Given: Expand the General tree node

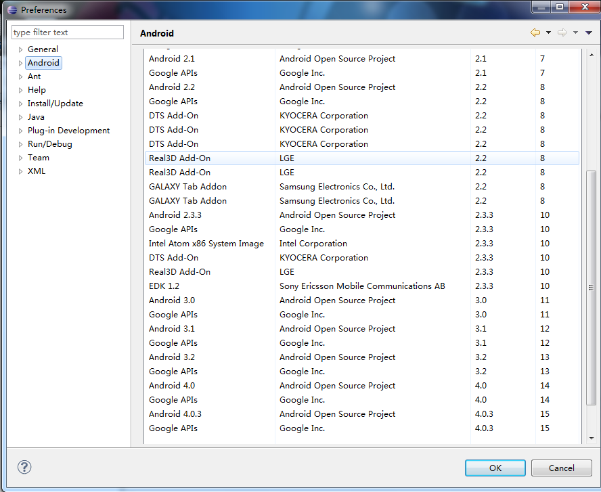Looking at the screenshot, I should point(21,49).
